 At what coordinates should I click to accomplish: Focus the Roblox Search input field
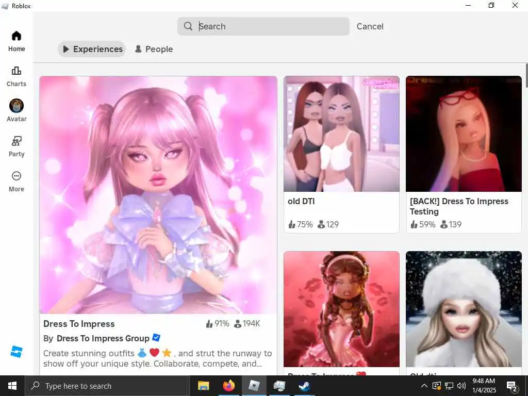click(263, 26)
